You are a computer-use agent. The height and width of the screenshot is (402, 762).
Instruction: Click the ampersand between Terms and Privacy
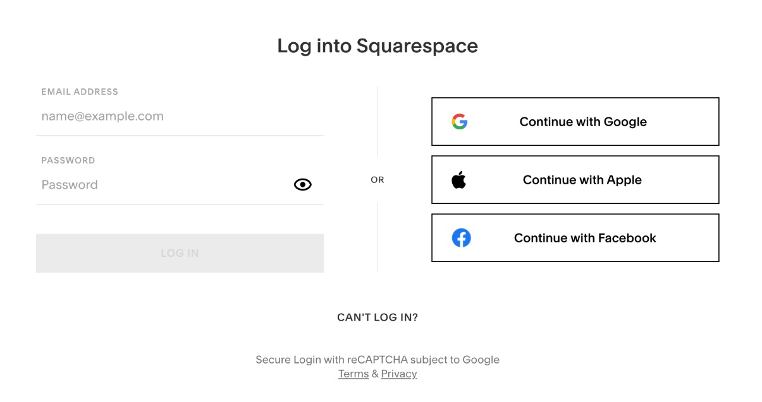pos(375,374)
